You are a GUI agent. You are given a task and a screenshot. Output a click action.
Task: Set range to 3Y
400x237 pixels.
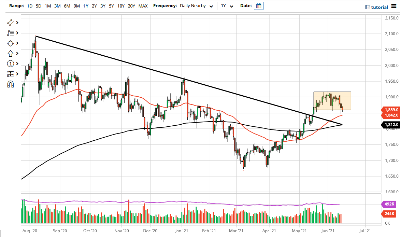tap(103, 6)
